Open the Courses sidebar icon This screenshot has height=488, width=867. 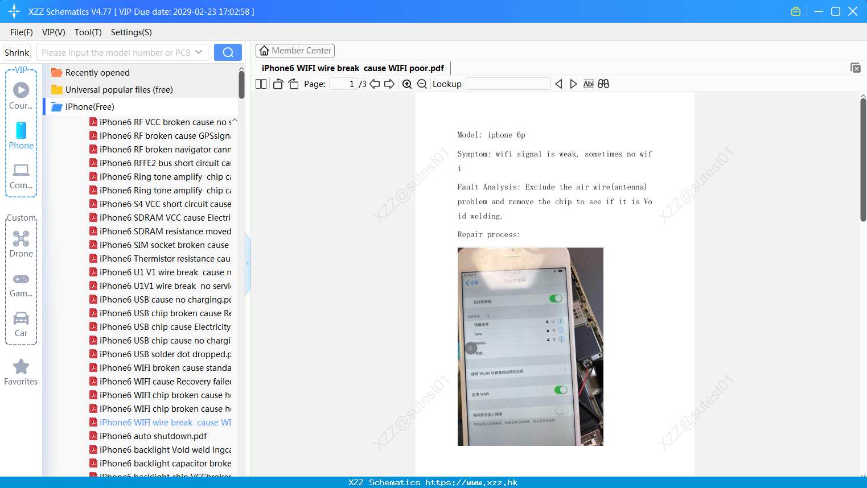[x=21, y=96]
